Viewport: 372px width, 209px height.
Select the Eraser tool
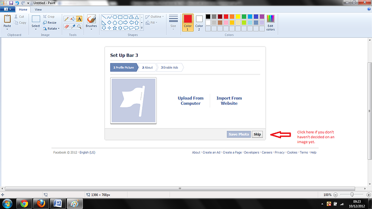(x=67, y=27)
